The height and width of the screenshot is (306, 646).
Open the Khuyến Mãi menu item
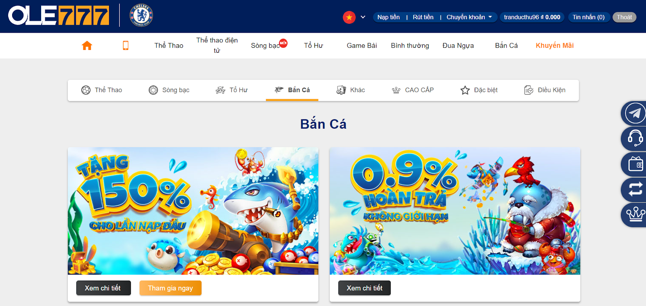pos(554,46)
